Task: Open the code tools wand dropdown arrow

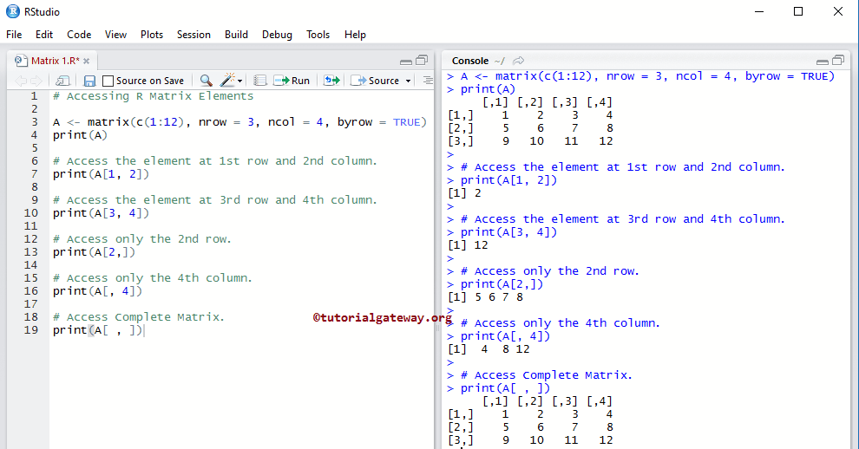Action: point(240,81)
